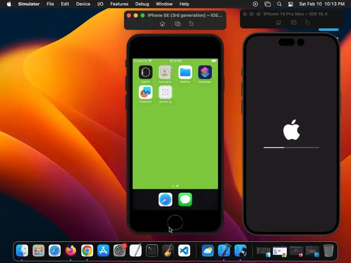Screen dimensions: 351x263
Task: Click Home icon in iPhone 14 Pro Max window
Action: coord(278,22)
